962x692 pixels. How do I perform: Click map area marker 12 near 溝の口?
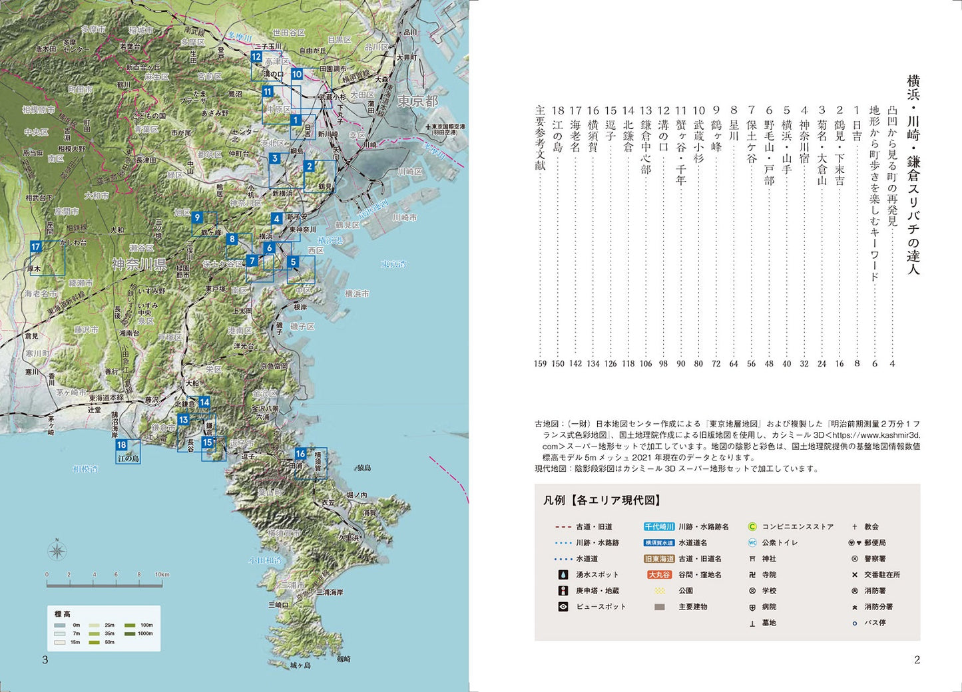[256, 57]
